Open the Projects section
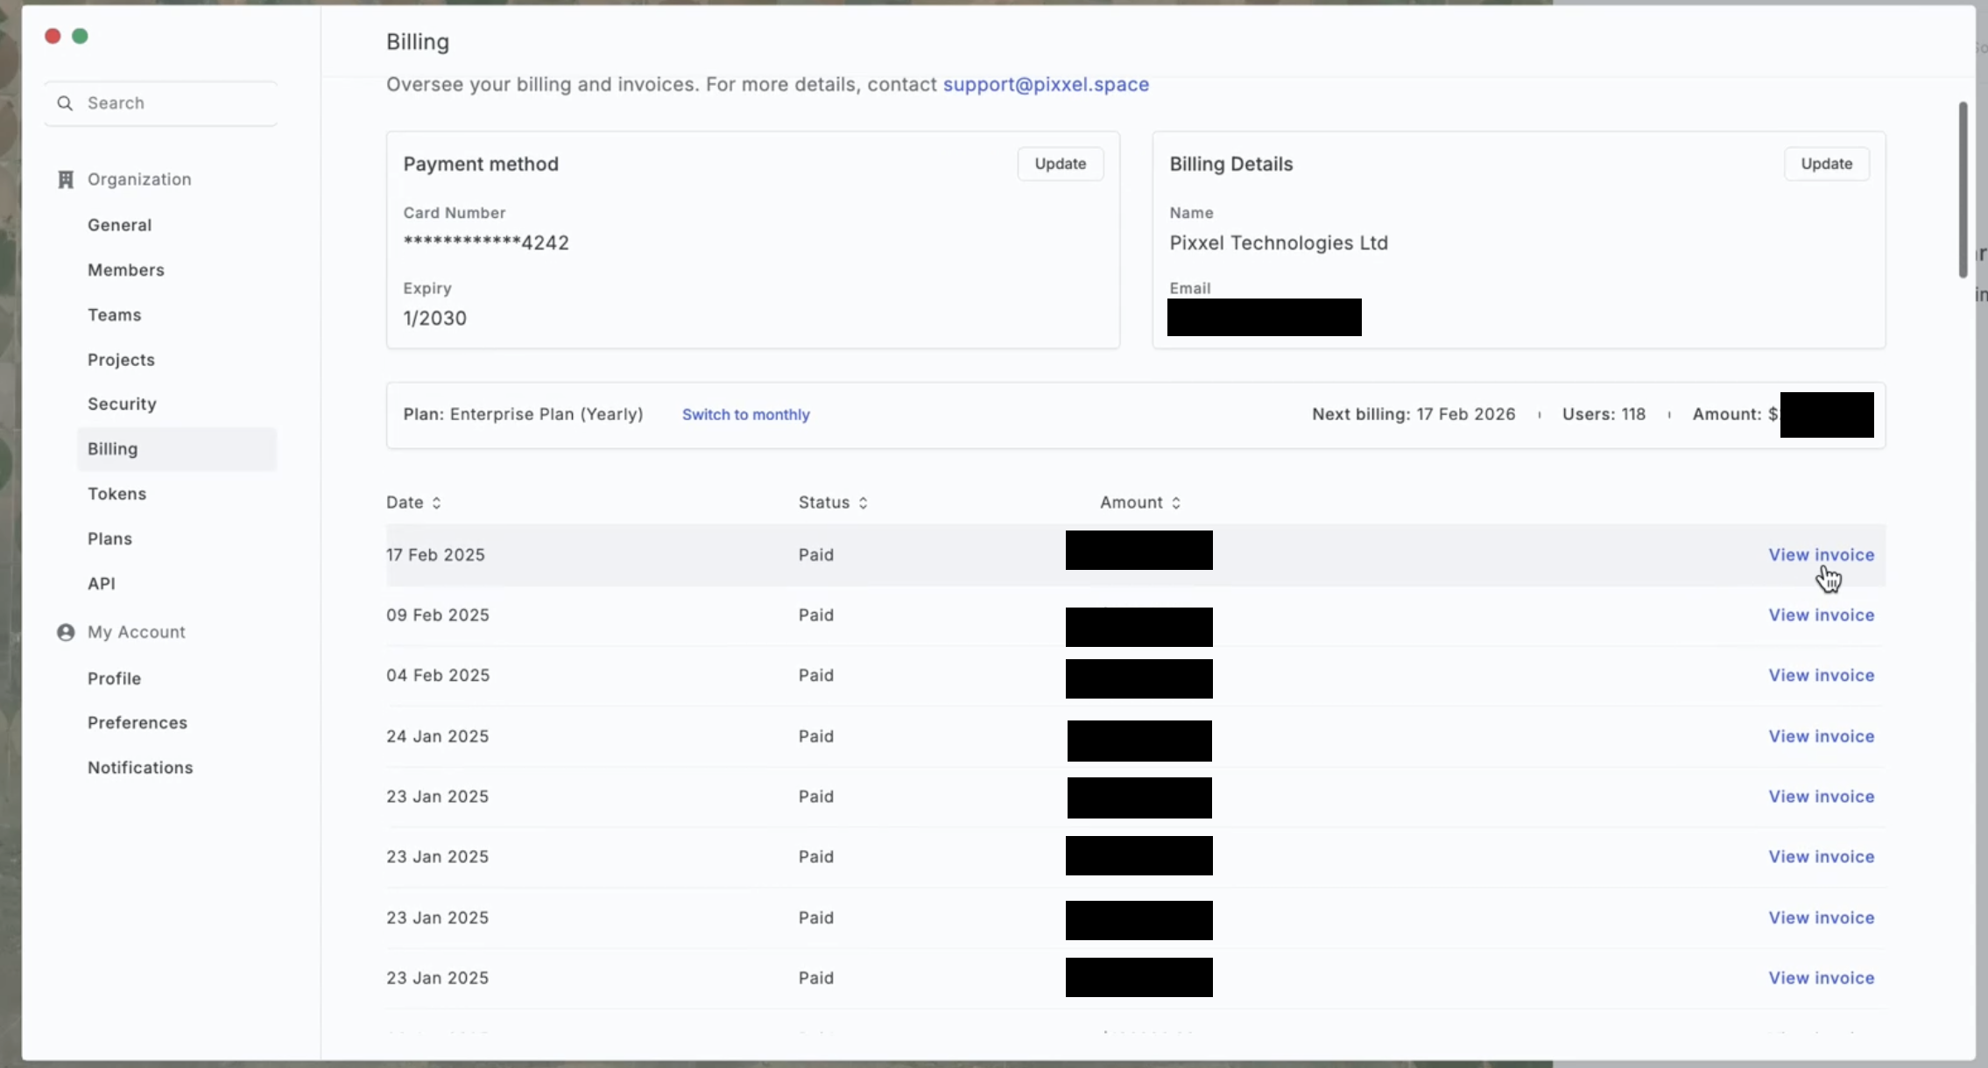This screenshot has width=1988, height=1068. point(121,360)
